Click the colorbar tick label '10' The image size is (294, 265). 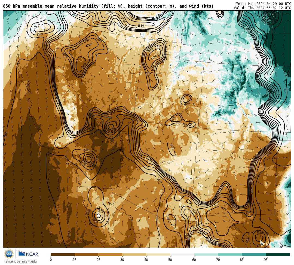pyautogui.click(x=75, y=260)
